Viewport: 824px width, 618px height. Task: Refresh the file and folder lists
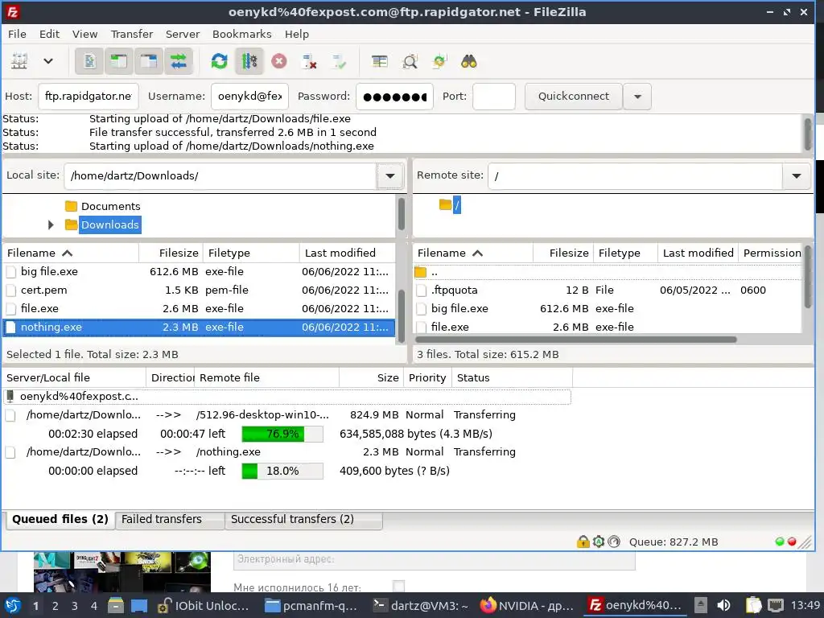[x=219, y=61]
